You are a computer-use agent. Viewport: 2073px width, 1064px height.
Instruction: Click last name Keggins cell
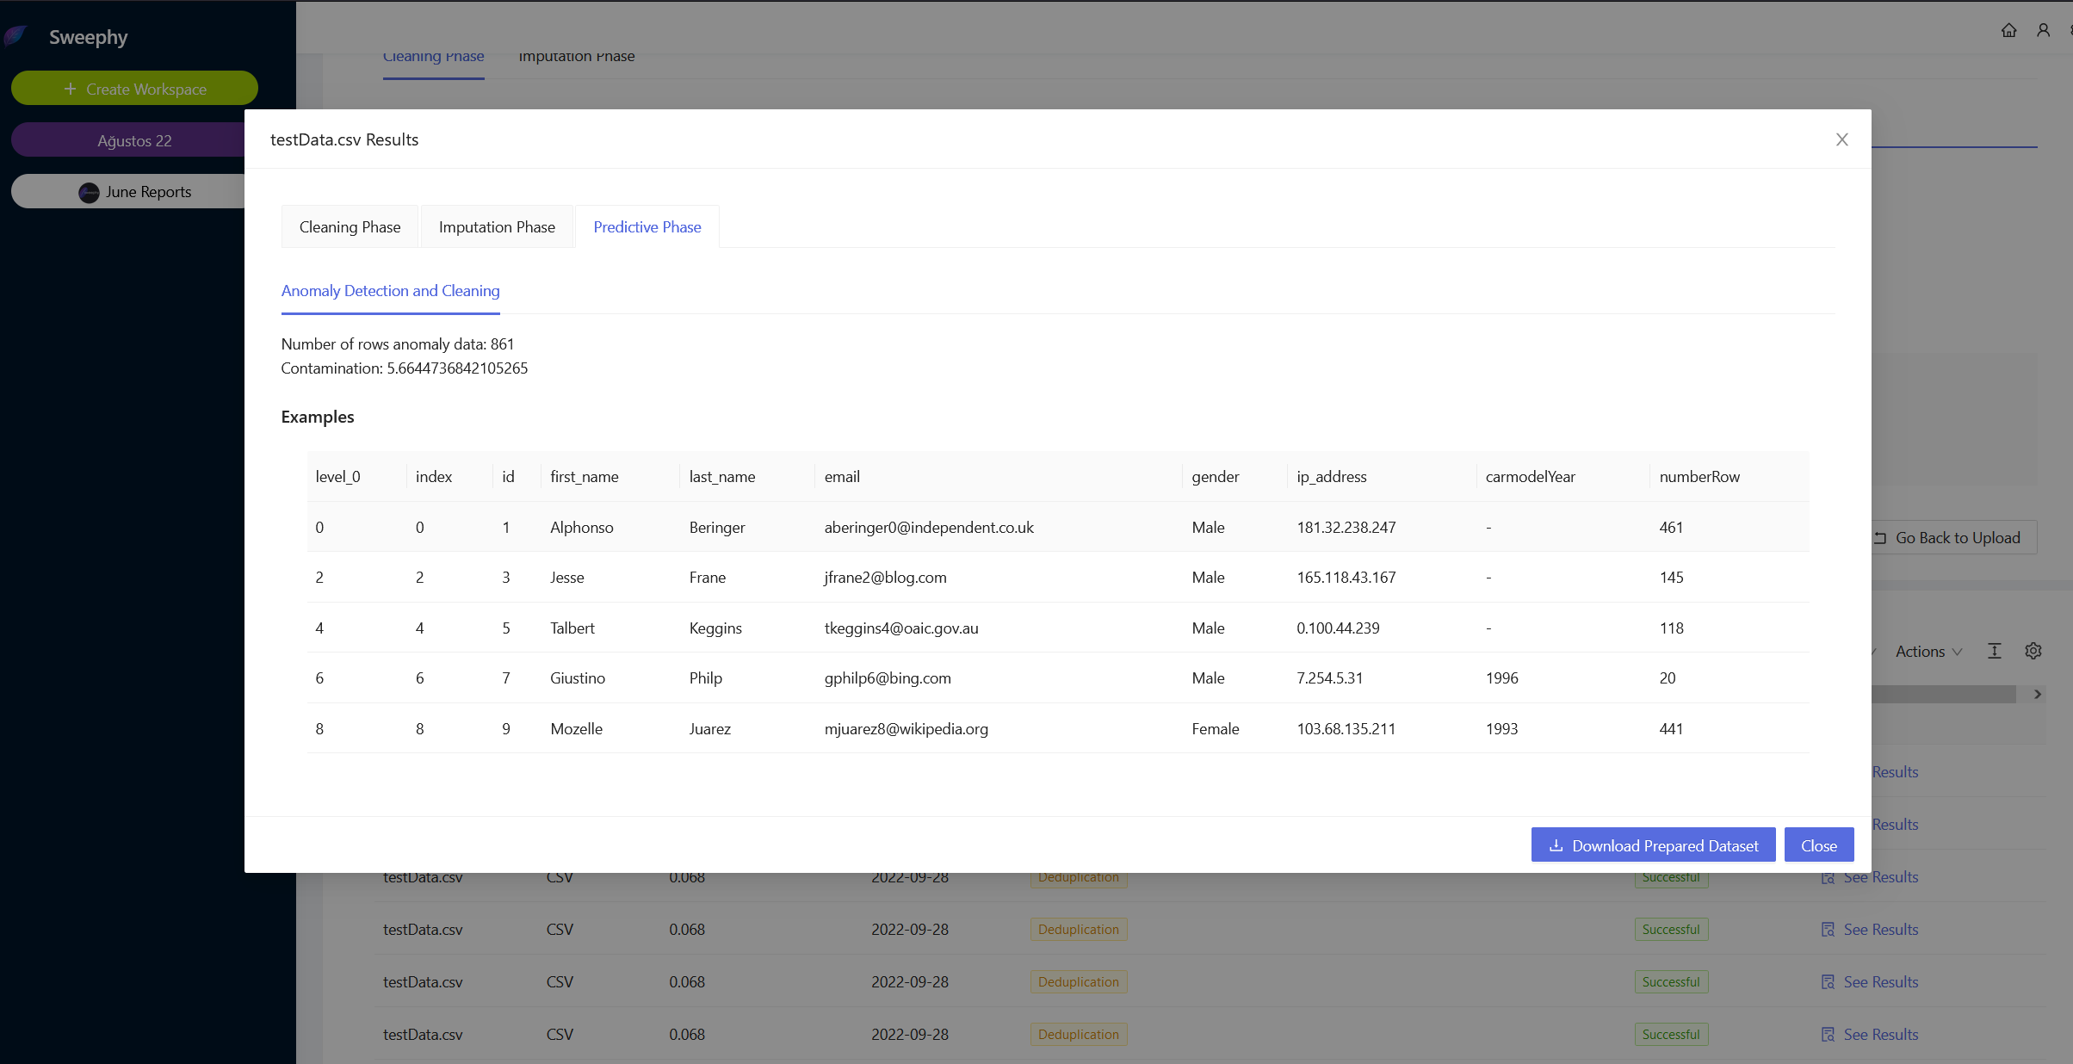pos(747,628)
